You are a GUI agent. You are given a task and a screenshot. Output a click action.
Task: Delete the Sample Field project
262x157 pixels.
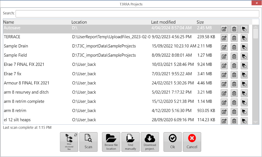[234, 56]
